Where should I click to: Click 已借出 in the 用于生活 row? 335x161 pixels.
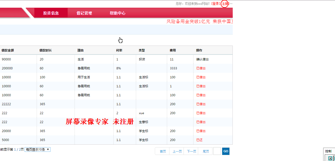tap(201, 77)
